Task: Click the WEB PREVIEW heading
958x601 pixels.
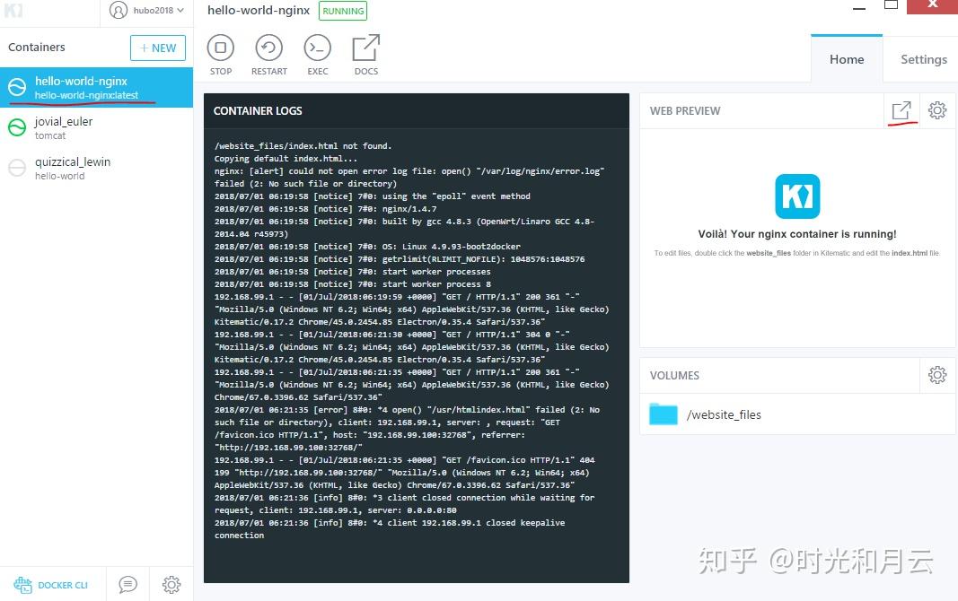Action: [685, 111]
